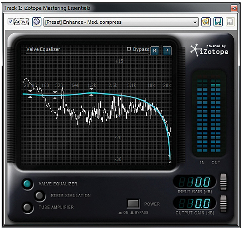Click the Output Gain wheel

tap(223, 204)
